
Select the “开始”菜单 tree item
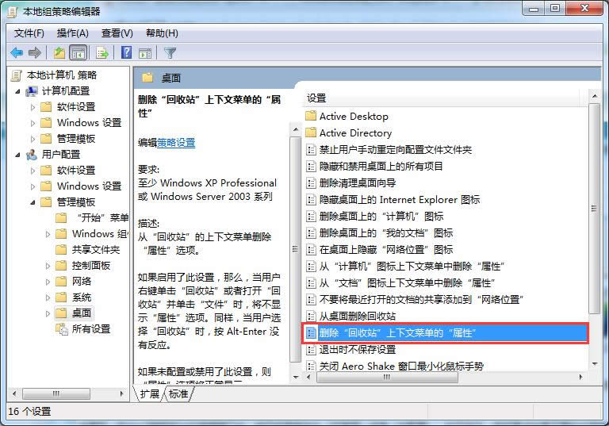[103, 218]
